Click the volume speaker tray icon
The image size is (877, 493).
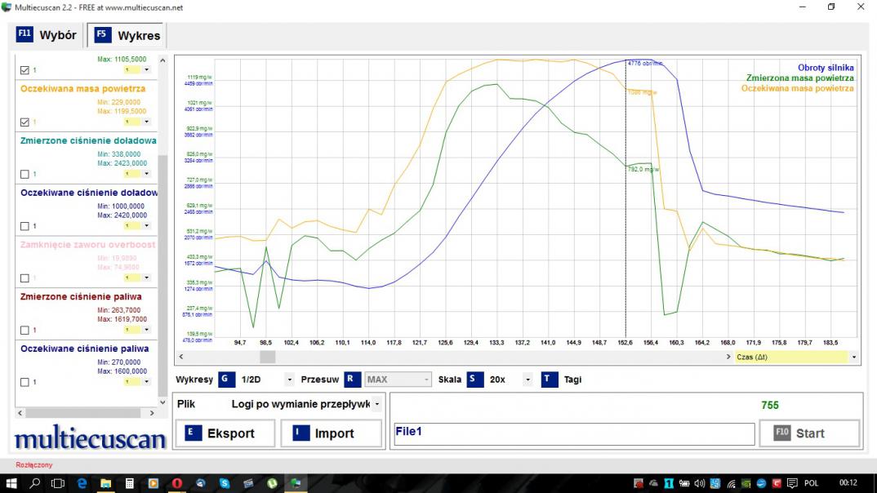click(x=699, y=483)
